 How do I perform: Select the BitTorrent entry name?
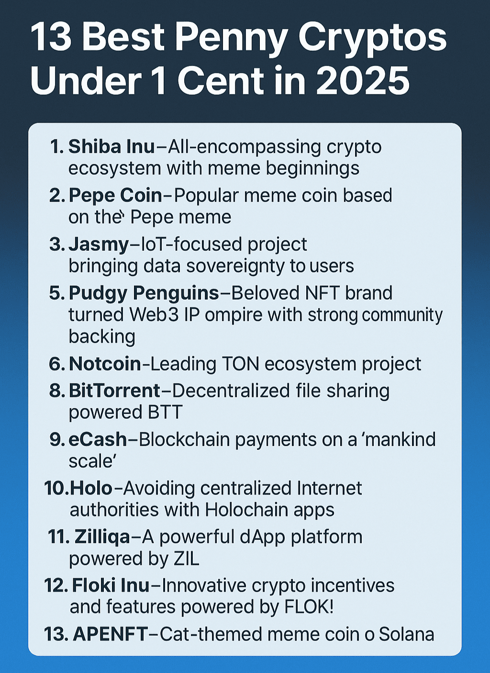[x=114, y=391]
